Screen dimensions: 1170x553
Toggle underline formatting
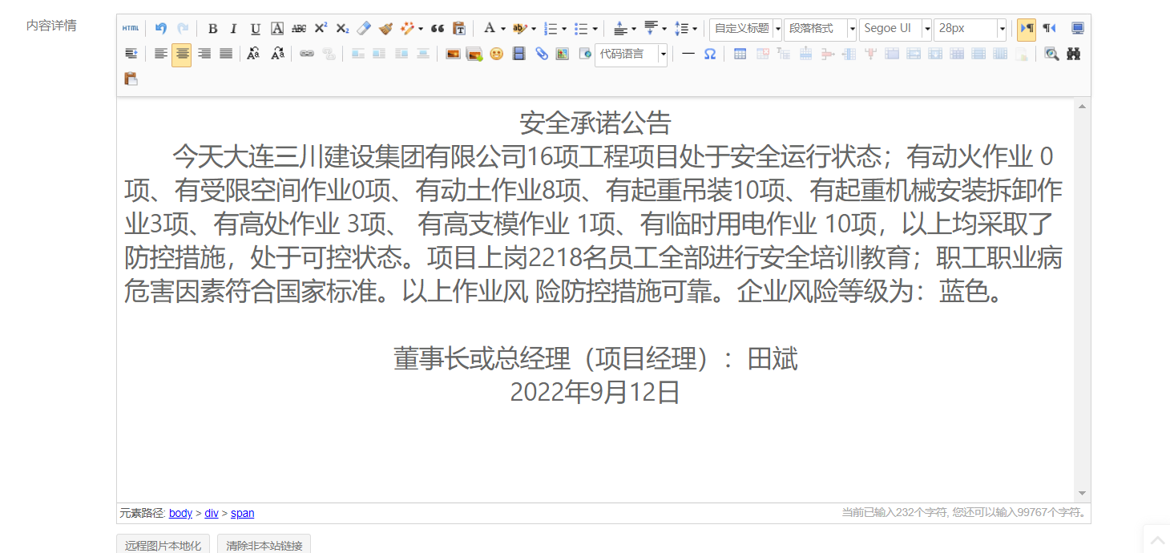coord(256,28)
